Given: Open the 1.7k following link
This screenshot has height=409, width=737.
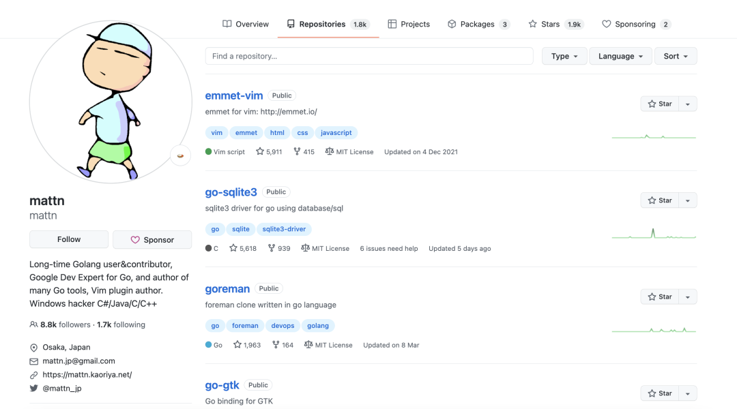Looking at the screenshot, I should click(x=121, y=324).
